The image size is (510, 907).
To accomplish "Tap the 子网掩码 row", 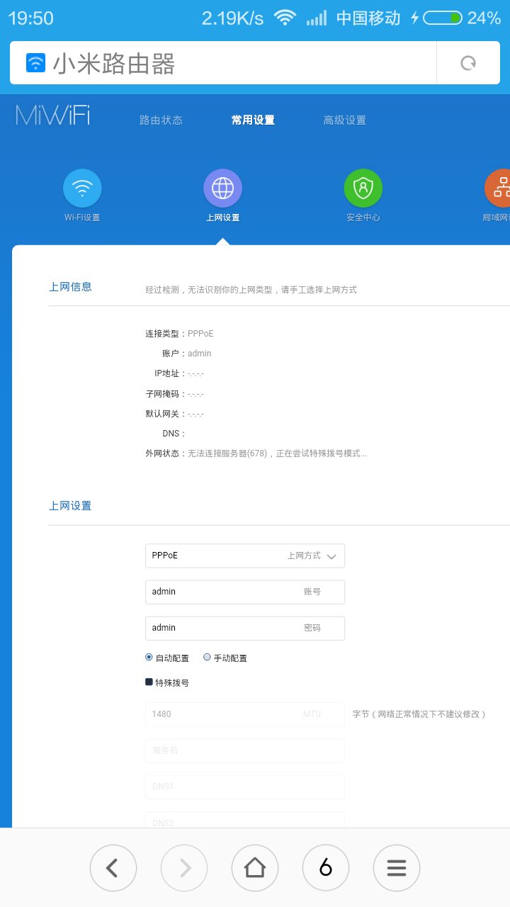I will 174,394.
